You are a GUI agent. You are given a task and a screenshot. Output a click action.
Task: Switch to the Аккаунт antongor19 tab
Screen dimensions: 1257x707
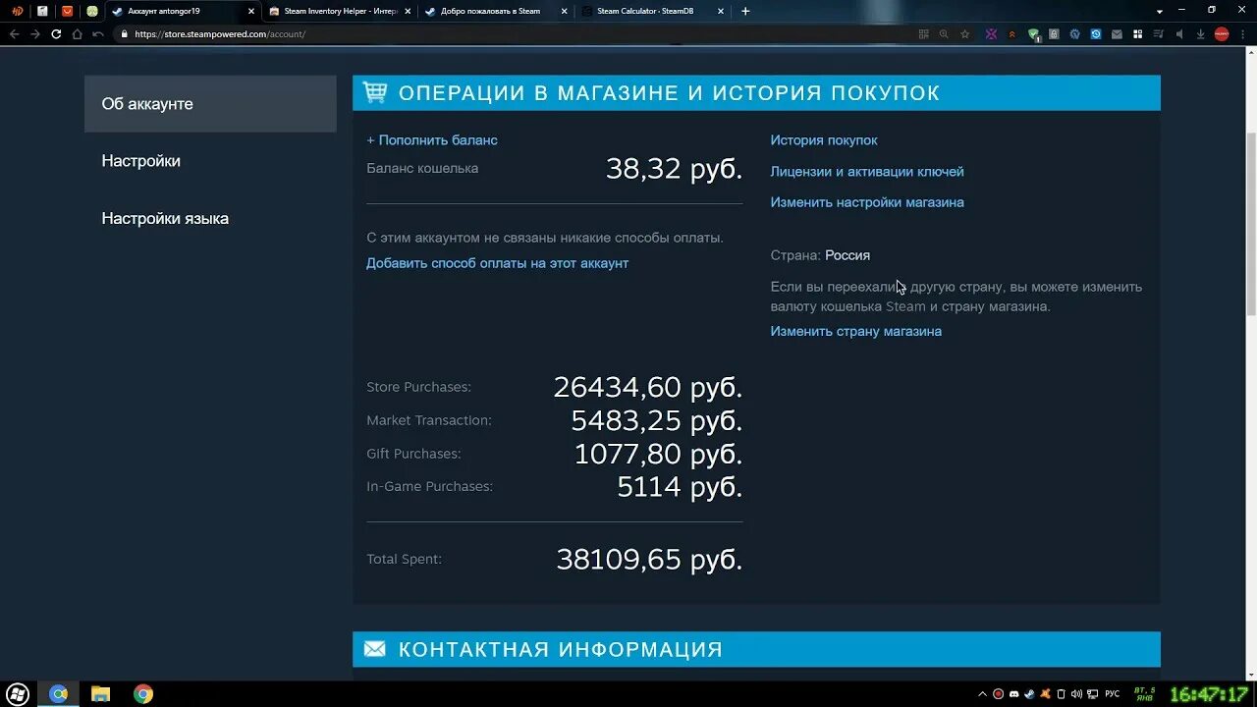pos(183,11)
